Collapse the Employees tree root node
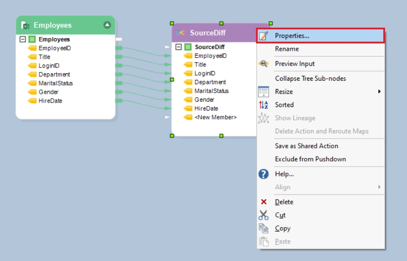 (23, 39)
